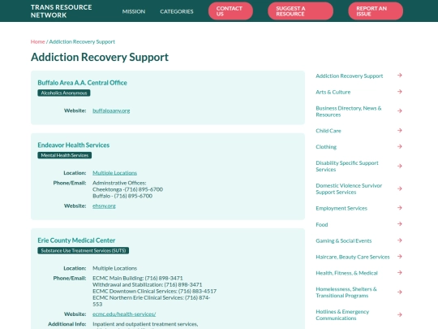Click arrow icon beside Haircare, Beauty Care Services
438x329 pixels.
click(x=400, y=257)
